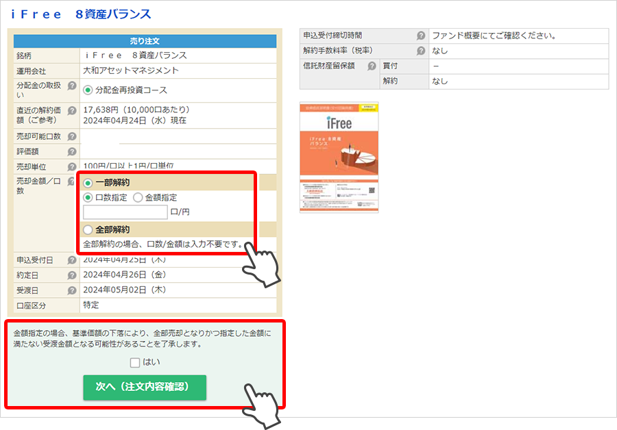Click 17,638円（10,000口あたり）value

coord(136,110)
